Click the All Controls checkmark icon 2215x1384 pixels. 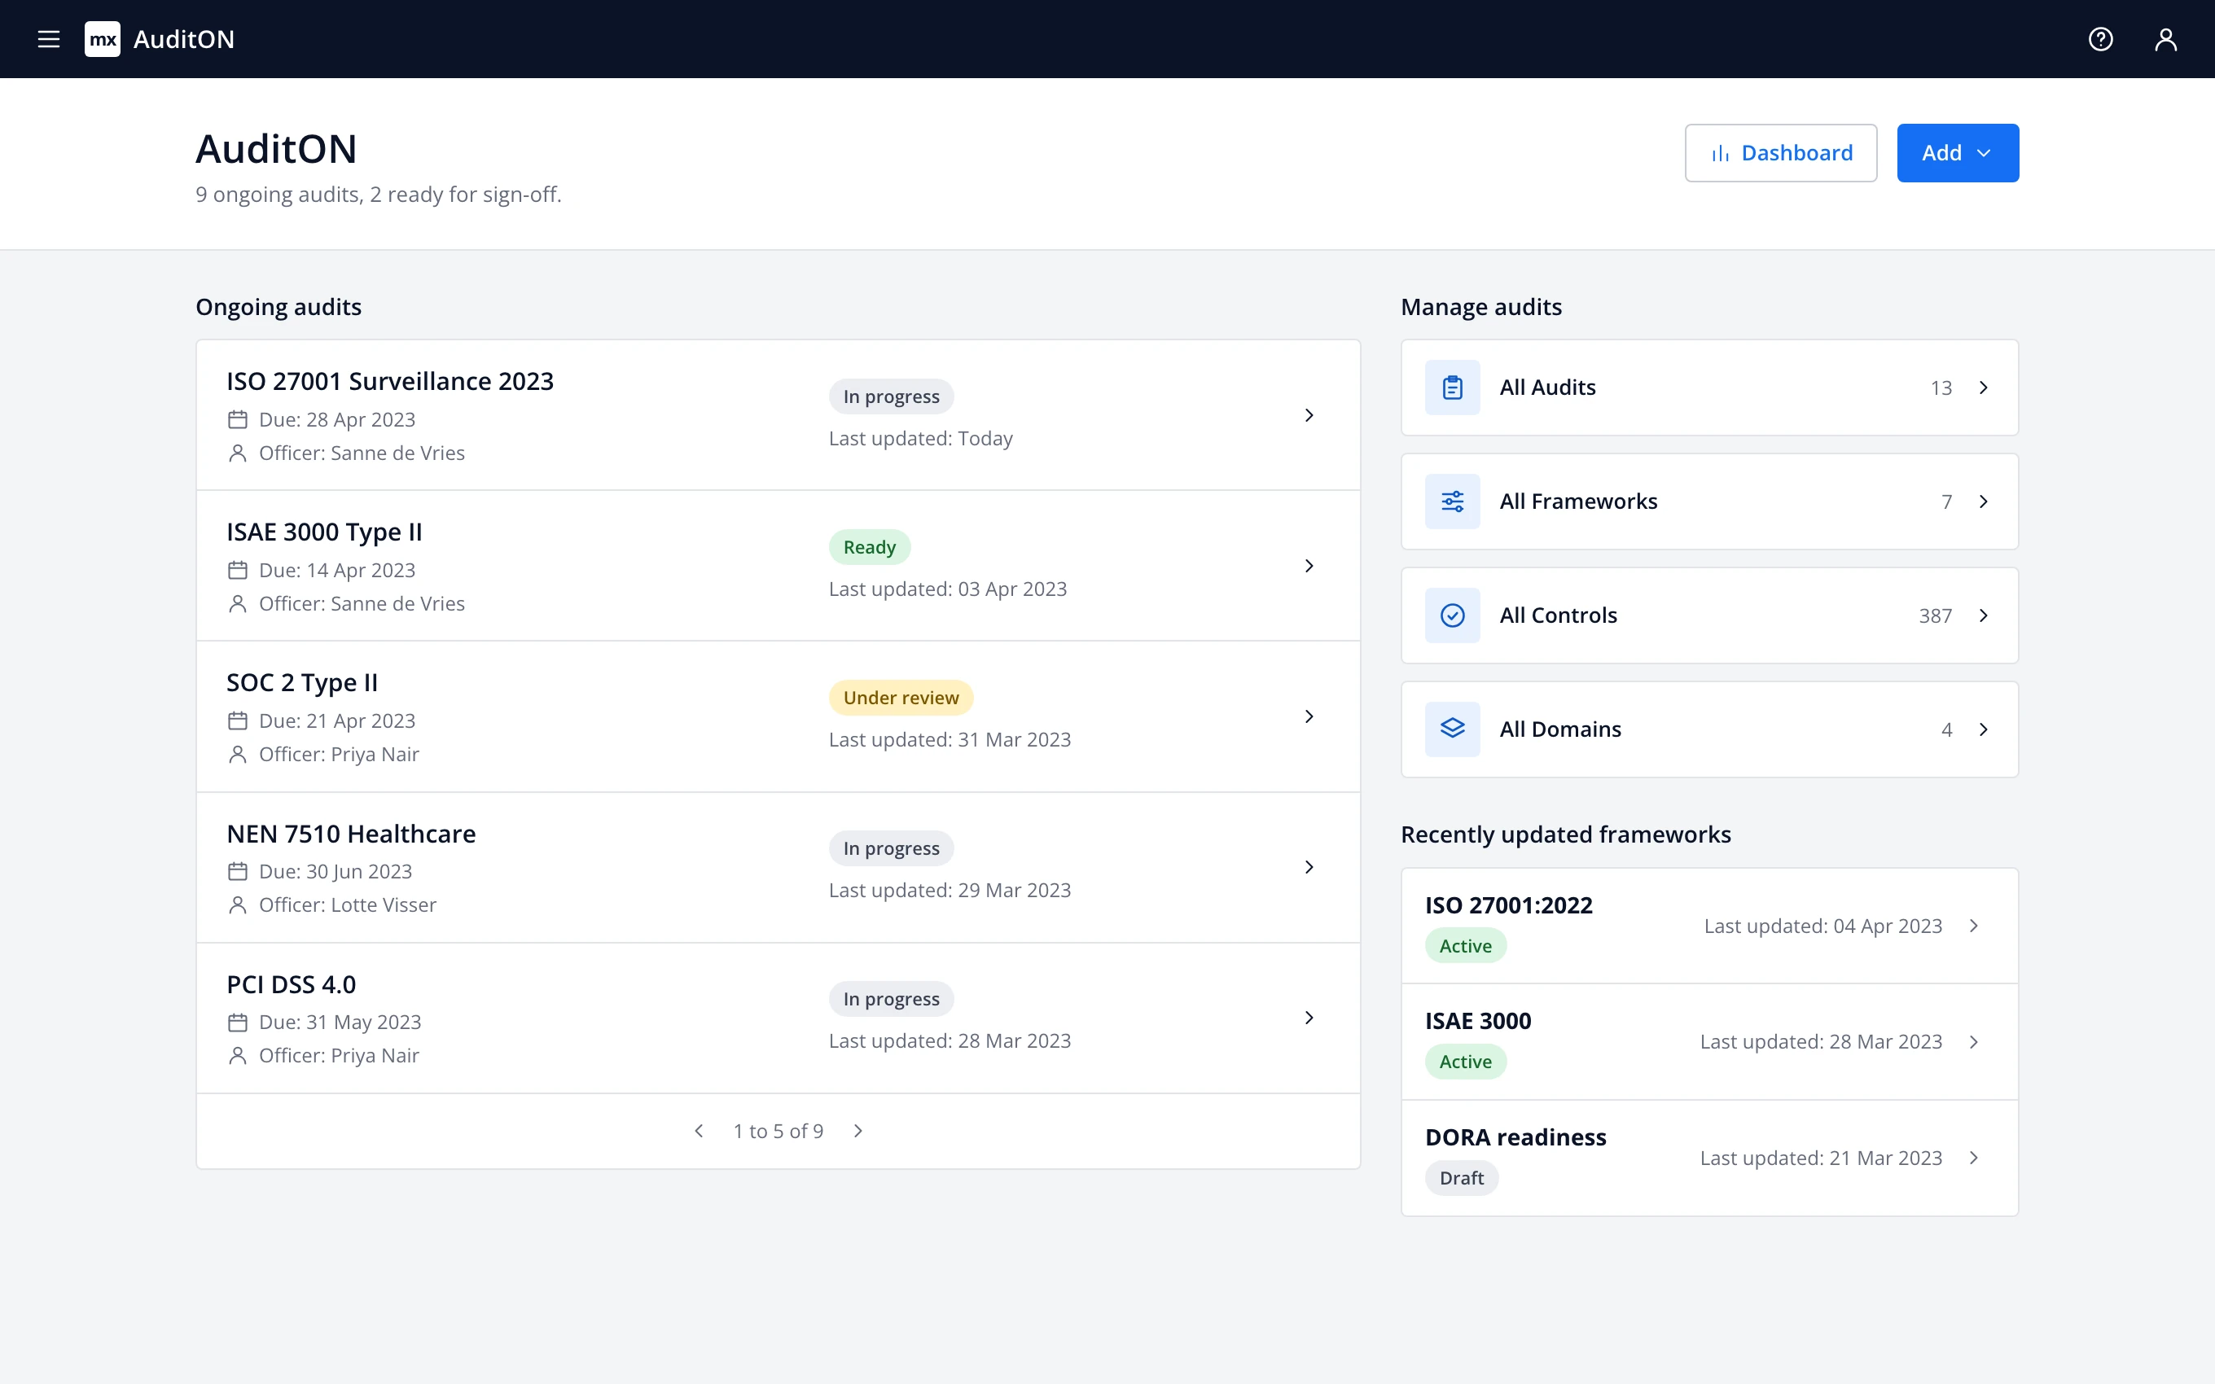[x=1453, y=615]
